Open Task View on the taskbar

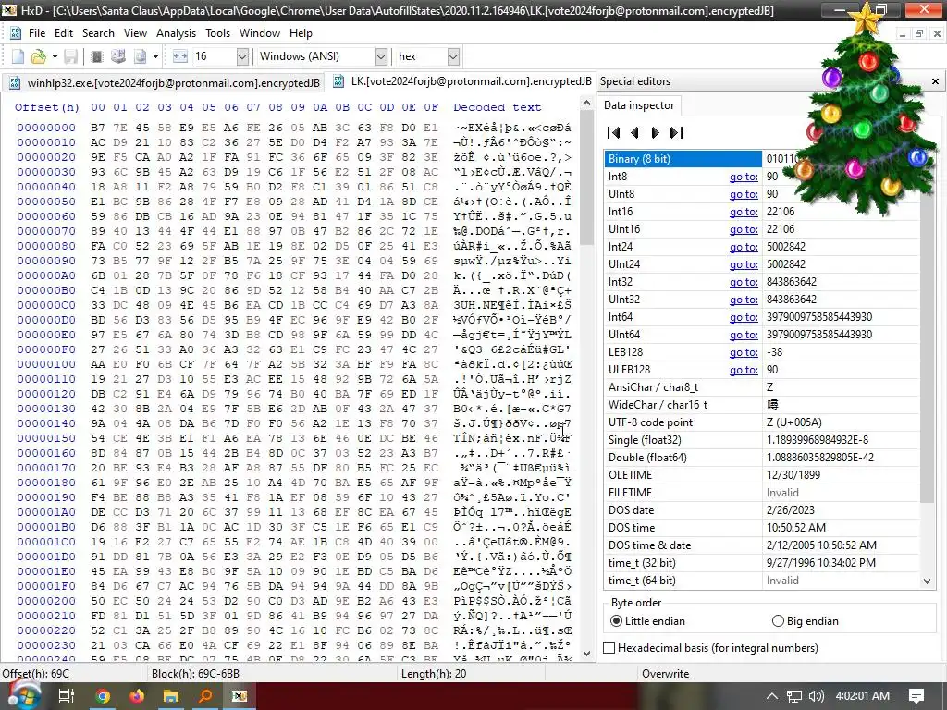coord(67,696)
